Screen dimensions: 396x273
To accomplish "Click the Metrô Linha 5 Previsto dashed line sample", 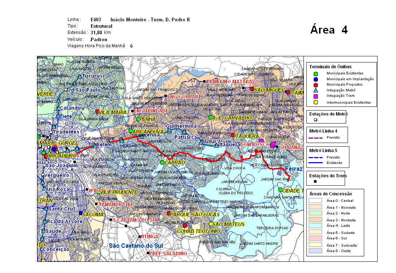I will coord(316,157).
